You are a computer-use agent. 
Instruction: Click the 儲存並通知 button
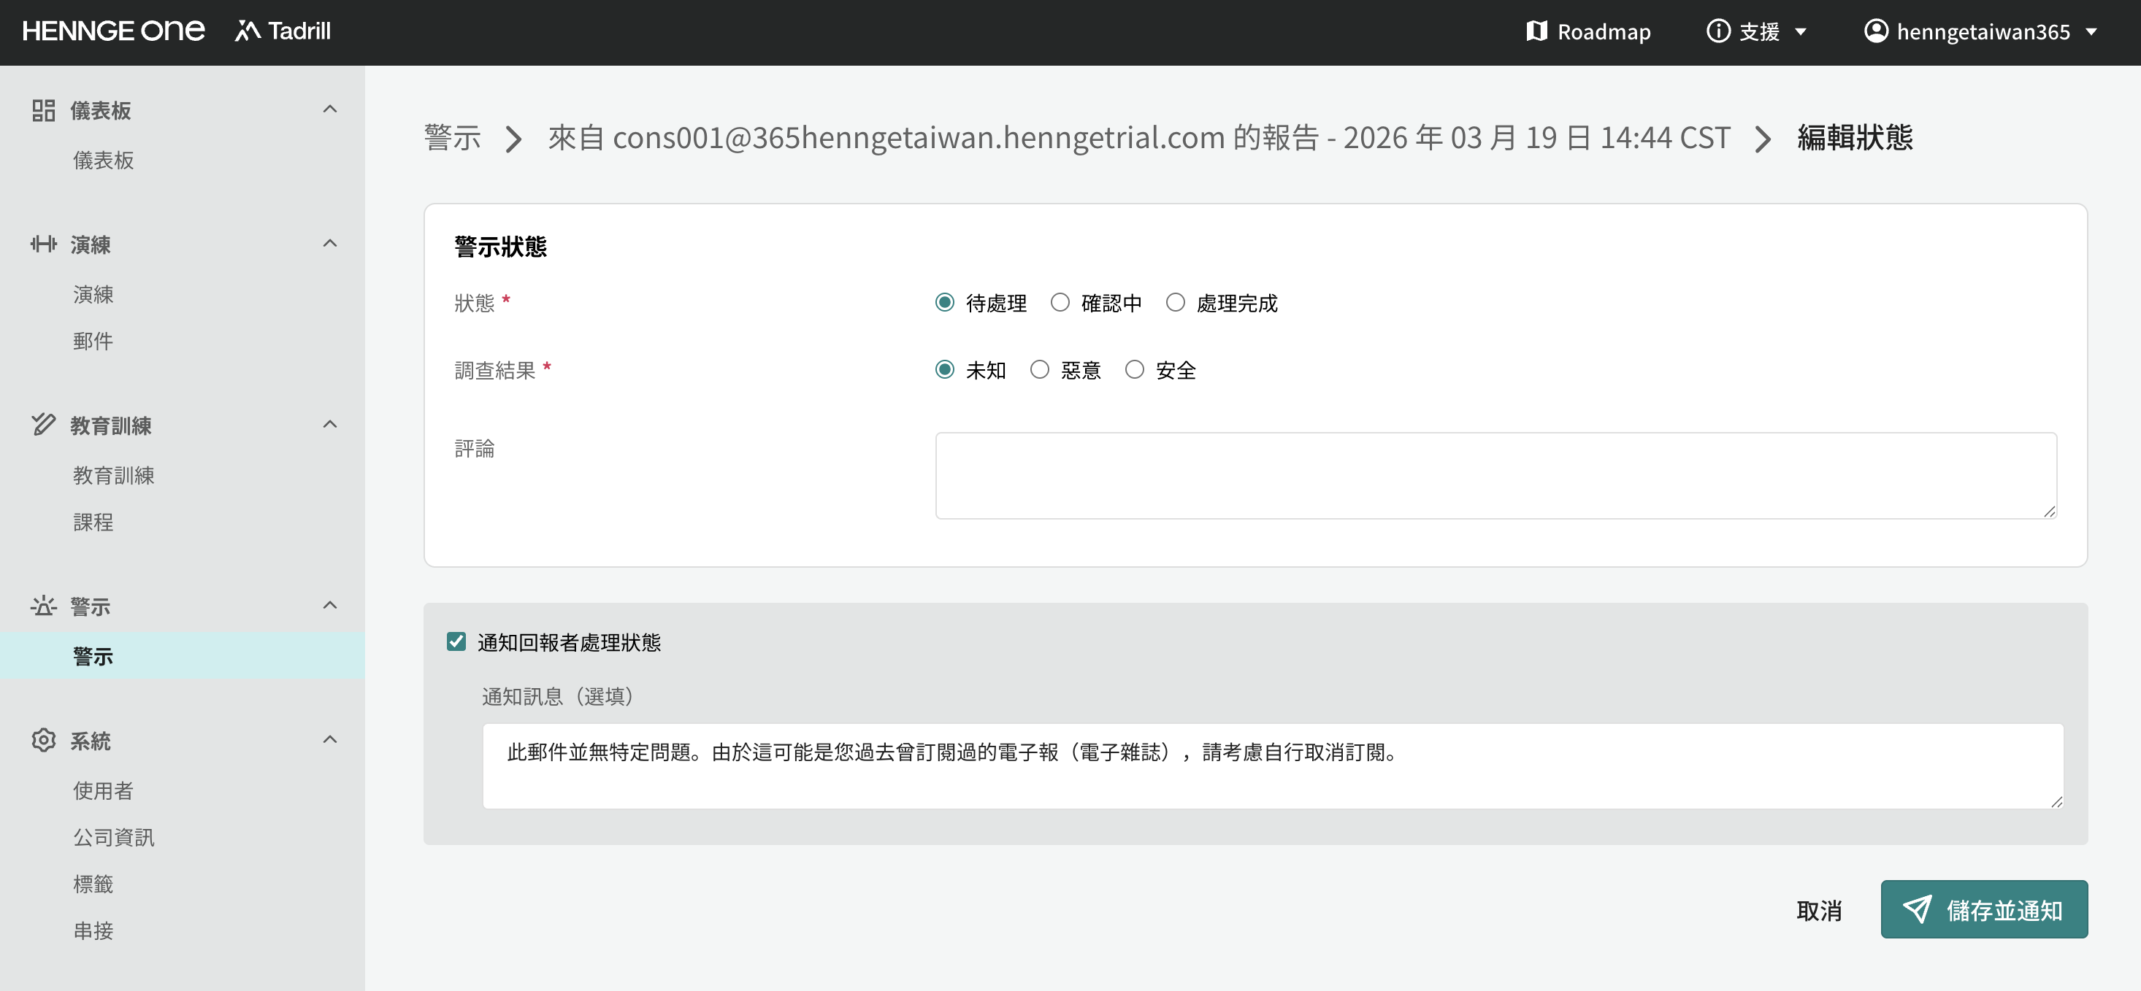pos(1983,909)
